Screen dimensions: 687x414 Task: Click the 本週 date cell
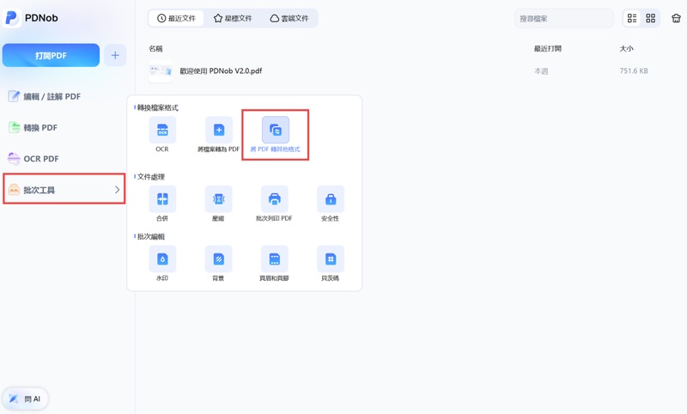pyautogui.click(x=541, y=71)
